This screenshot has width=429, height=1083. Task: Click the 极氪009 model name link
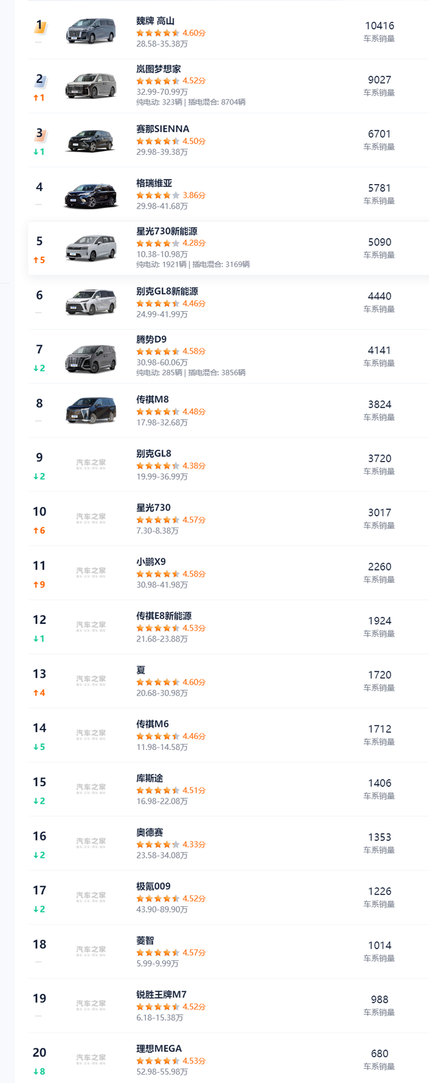153,886
